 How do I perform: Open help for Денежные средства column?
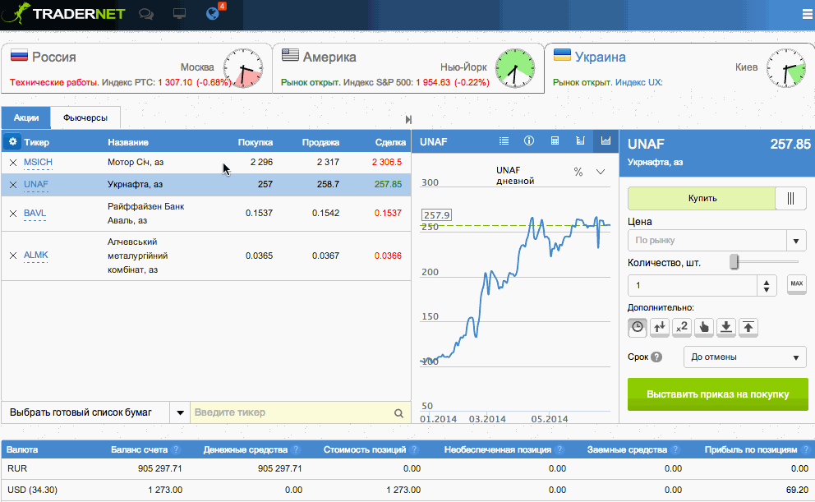click(296, 449)
